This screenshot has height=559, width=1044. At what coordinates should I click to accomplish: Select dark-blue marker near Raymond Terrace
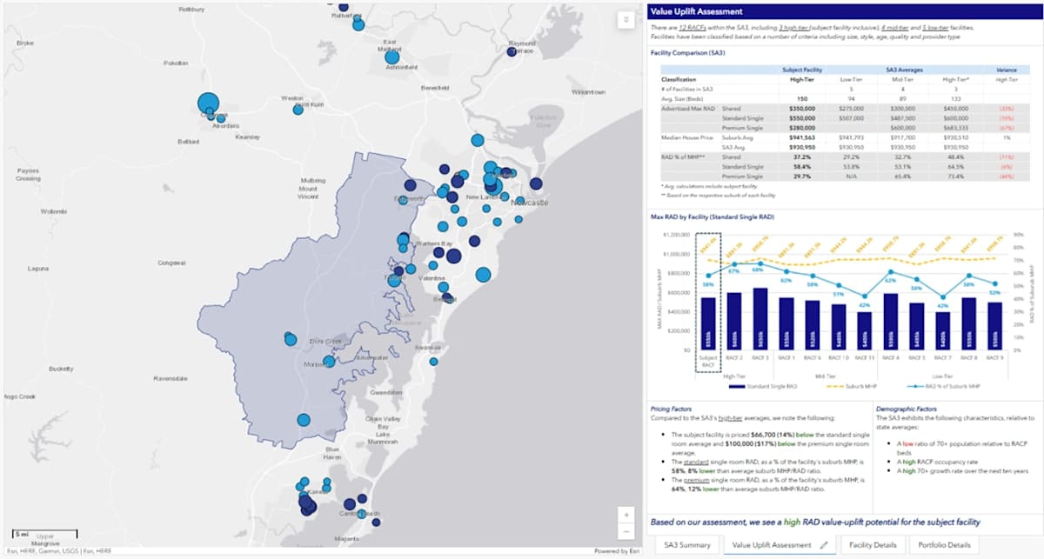coord(511,51)
